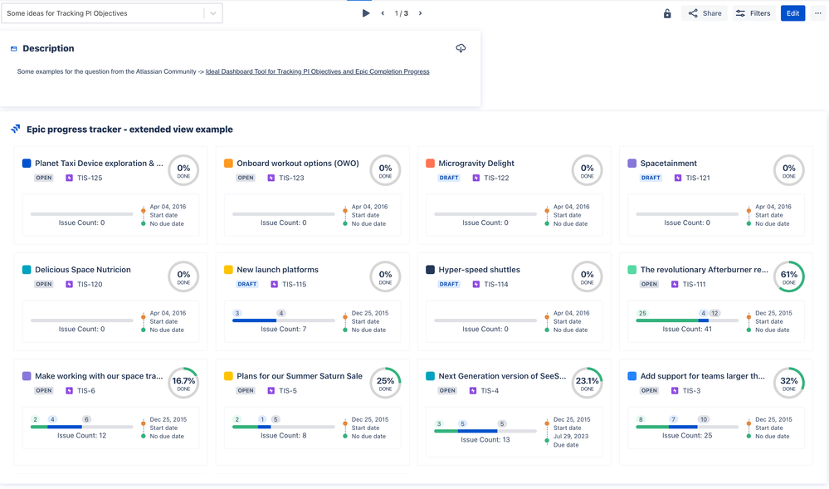The height and width of the screenshot is (489, 829).
Task: Click the unlocked padlock icon
Action: (x=667, y=13)
